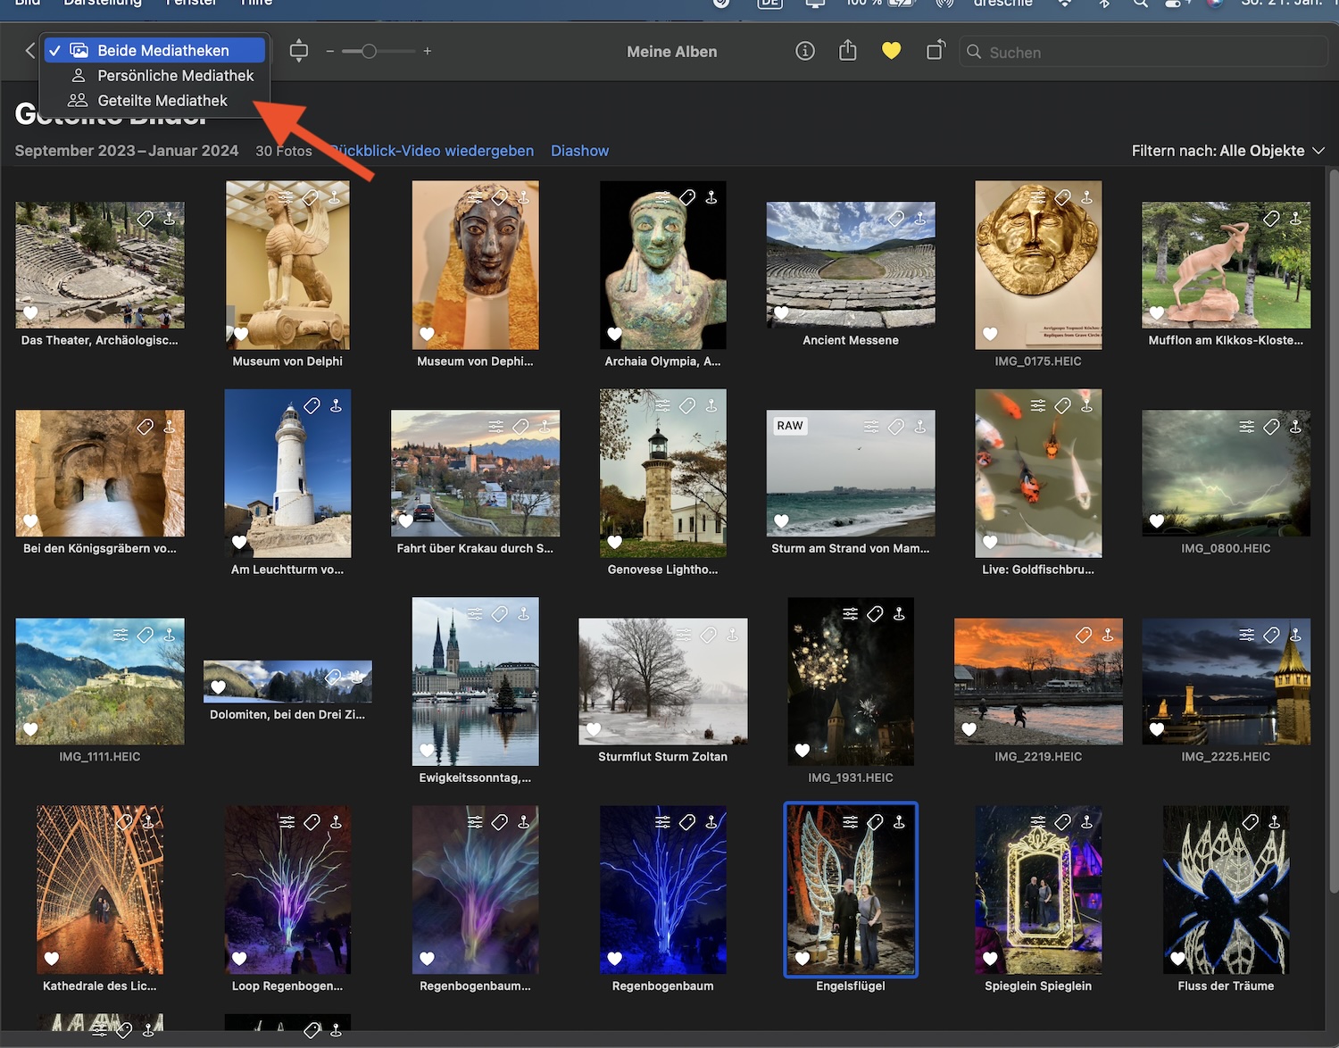
Task: Toggle the favorite heart on the Spieglein Spieglein photo
Action: 989,959
